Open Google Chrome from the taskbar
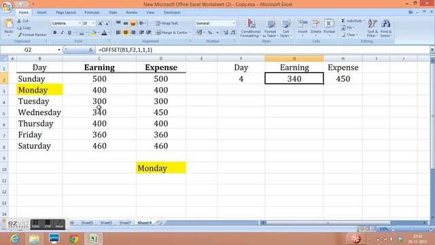This screenshot has width=435, height=245. pyautogui.click(x=74, y=239)
